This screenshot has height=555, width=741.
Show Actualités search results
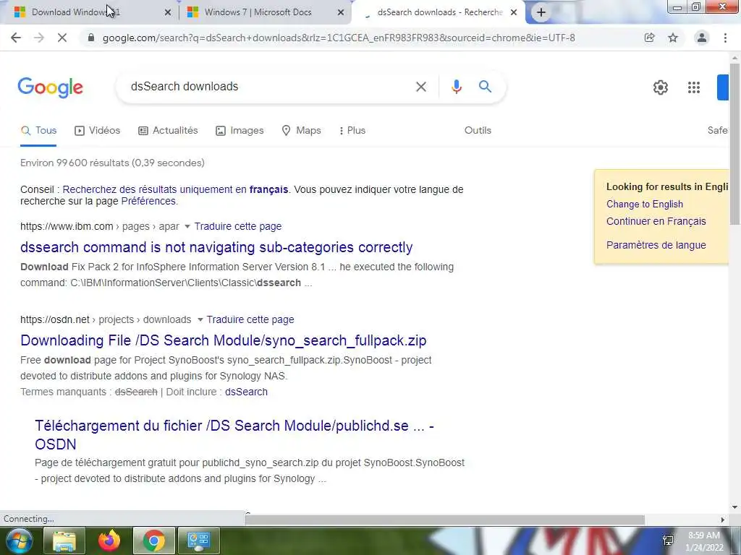(x=168, y=131)
